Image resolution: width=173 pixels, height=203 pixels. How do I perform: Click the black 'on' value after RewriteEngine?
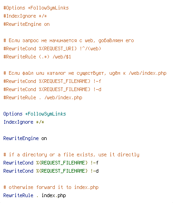(44, 139)
